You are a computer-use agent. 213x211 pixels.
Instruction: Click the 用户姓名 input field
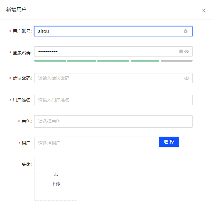pyautogui.click(x=113, y=100)
